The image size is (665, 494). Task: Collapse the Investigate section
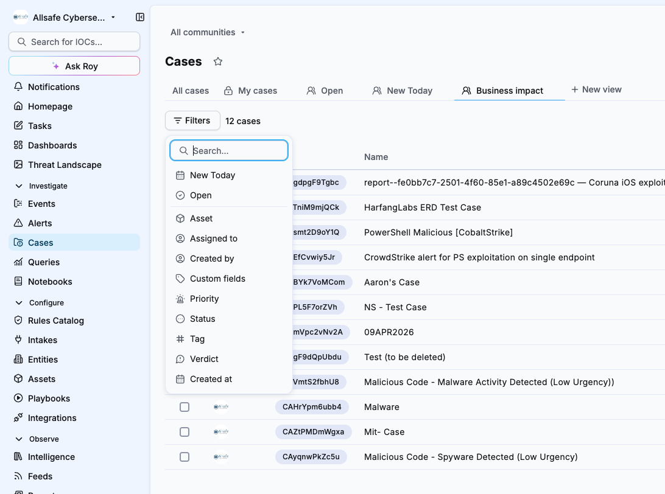(x=41, y=186)
